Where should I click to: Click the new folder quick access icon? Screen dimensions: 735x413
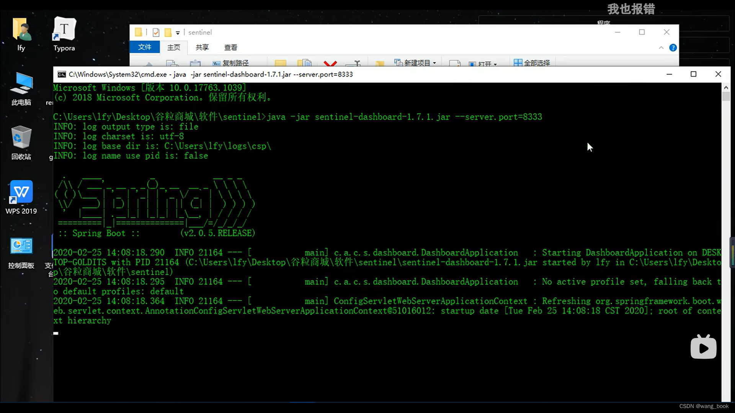[168, 33]
